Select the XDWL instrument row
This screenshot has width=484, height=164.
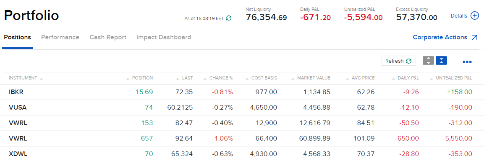[x=242, y=154]
